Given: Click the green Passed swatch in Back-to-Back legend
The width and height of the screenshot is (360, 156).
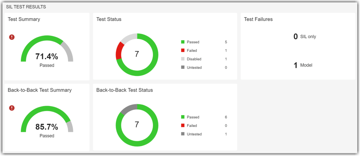Looking at the screenshot, I should click(x=183, y=117).
